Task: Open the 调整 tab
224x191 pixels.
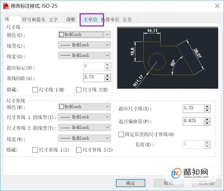Action: click(71, 20)
